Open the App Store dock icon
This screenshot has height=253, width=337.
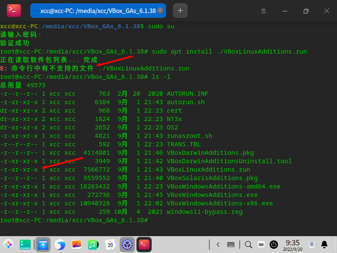point(43,245)
